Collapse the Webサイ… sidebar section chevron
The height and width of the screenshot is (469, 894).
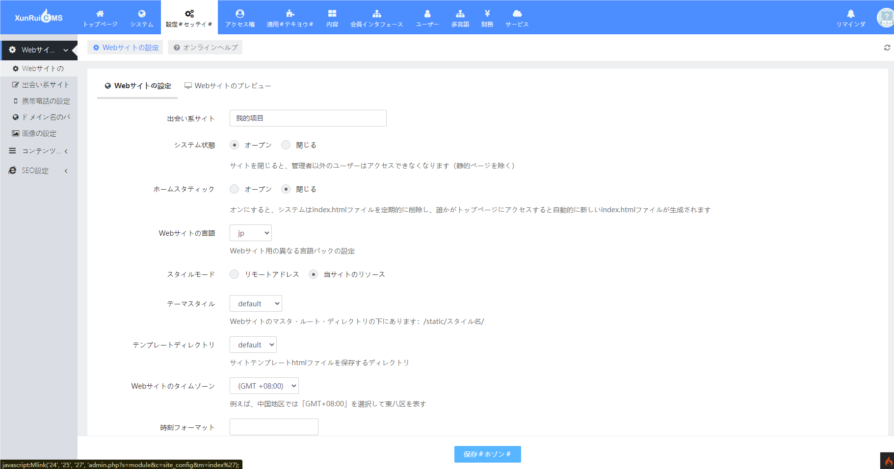coord(66,50)
